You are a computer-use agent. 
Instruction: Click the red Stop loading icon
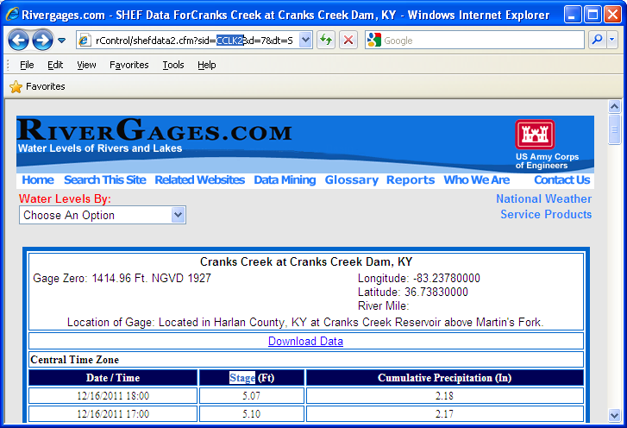(x=348, y=41)
